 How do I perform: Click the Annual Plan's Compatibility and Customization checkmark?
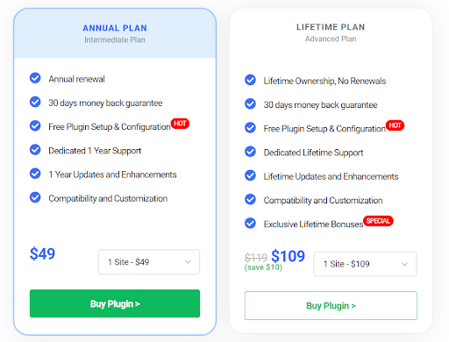point(35,197)
